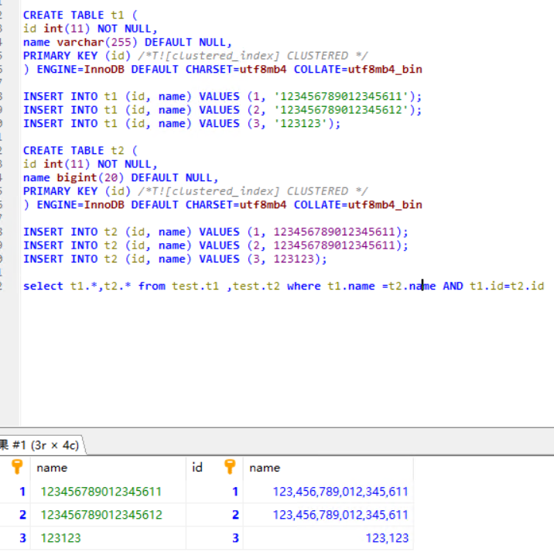
Task: Click the 'id' column header
Action: (197, 468)
